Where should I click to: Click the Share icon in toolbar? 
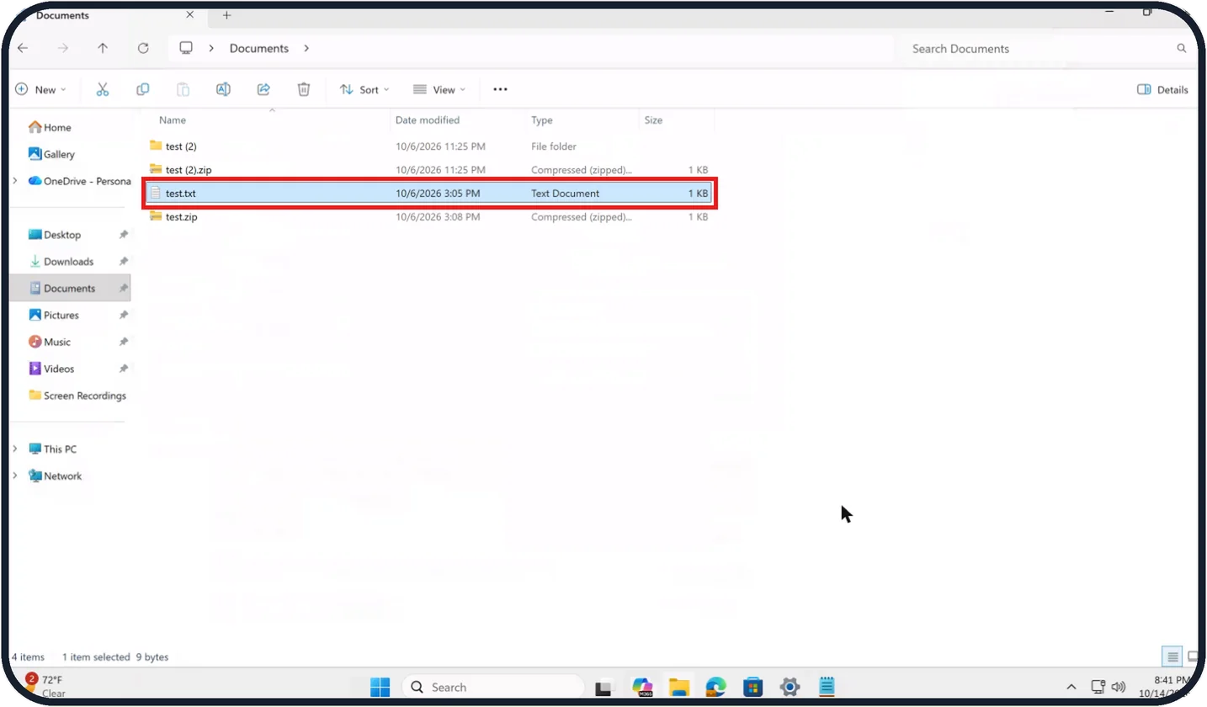coord(263,89)
